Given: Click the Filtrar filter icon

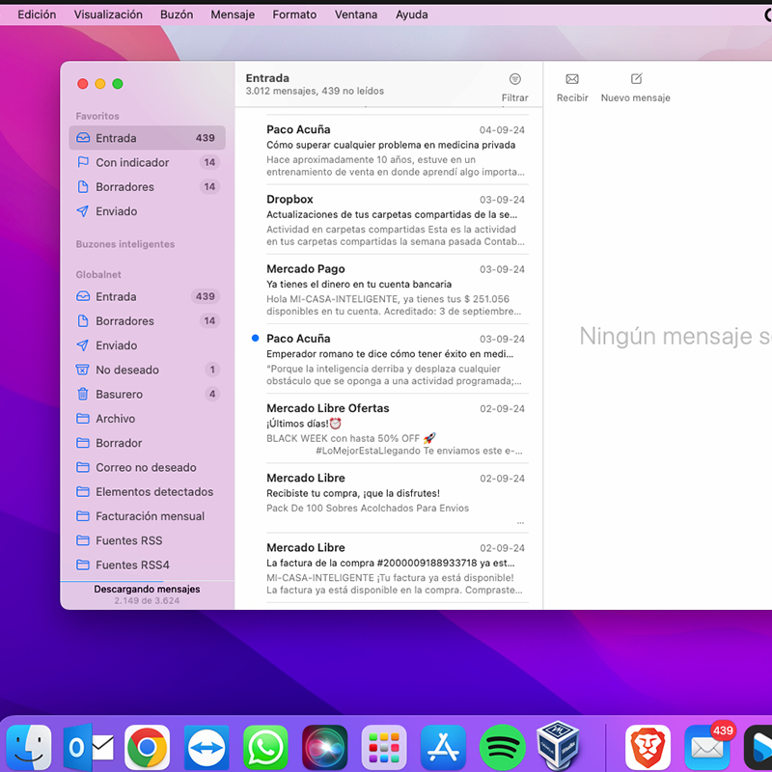Looking at the screenshot, I should pos(514,80).
